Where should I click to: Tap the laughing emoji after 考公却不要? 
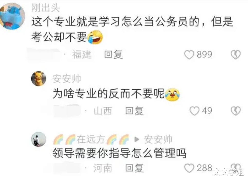[95, 37]
